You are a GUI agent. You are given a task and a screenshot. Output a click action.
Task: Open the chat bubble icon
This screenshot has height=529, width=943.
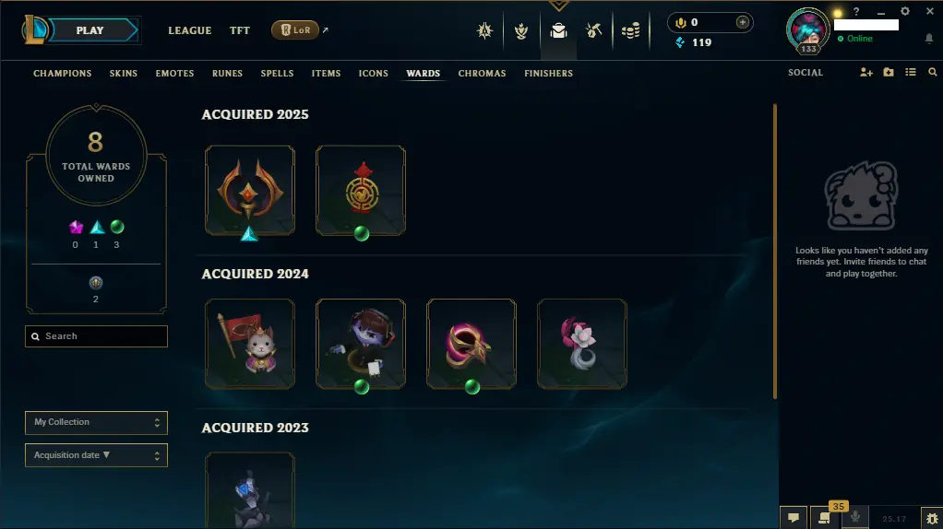pyautogui.click(x=794, y=518)
